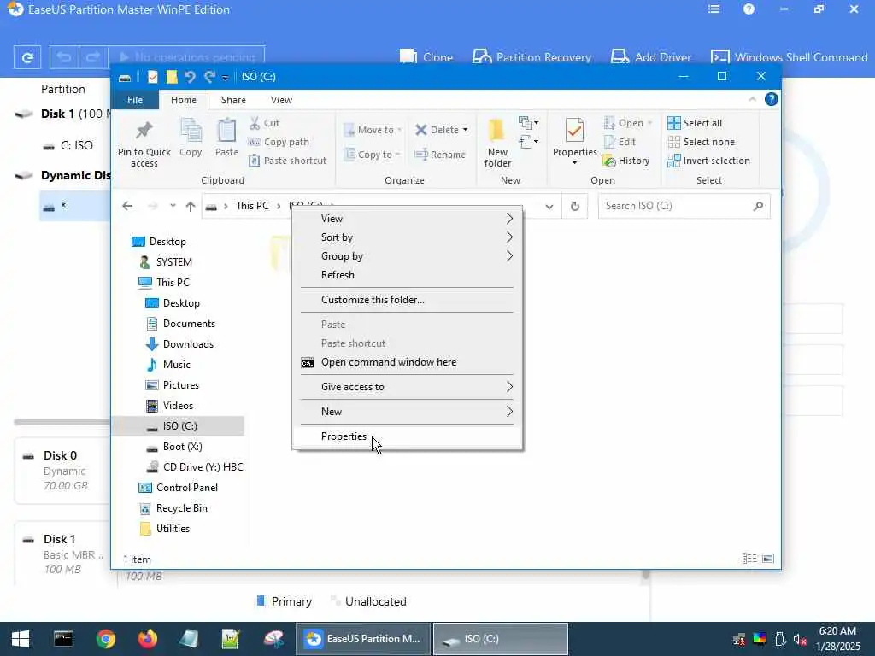The width and height of the screenshot is (875, 656).
Task: Switch to Large icons view in status bar
Action: (x=768, y=559)
